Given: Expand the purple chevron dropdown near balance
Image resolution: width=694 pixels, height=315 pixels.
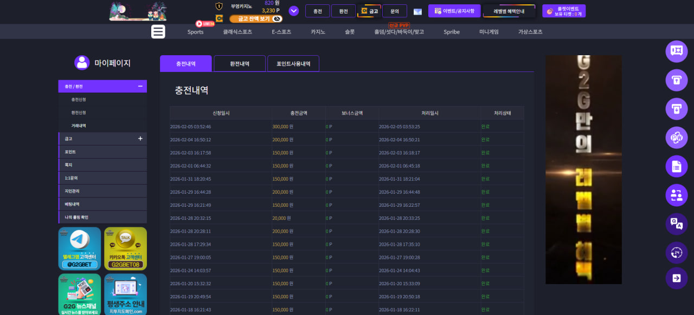Looking at the screenshot, I should [294, 11].
